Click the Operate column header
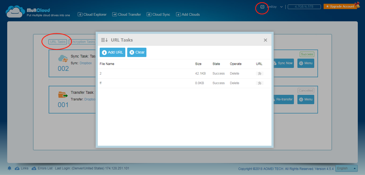 click(x=236, y=64)
